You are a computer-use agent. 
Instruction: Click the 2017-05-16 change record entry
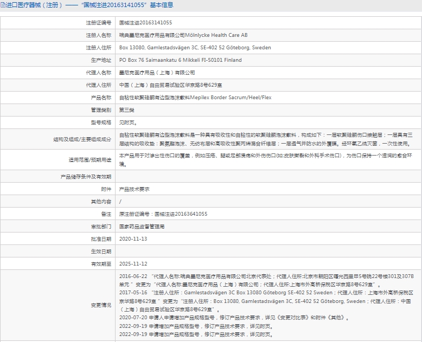click(266, 301)
